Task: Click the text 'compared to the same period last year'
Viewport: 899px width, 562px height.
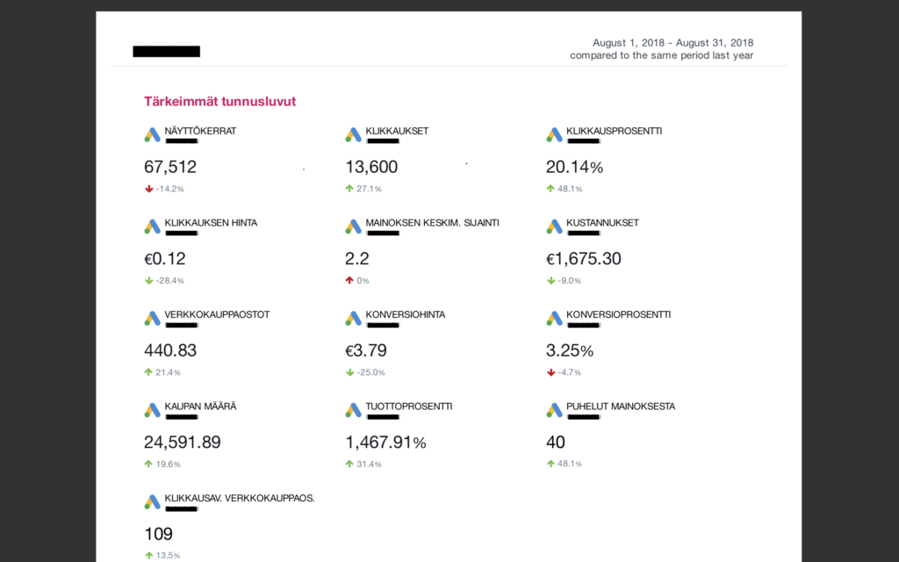Action: [662, 55]
